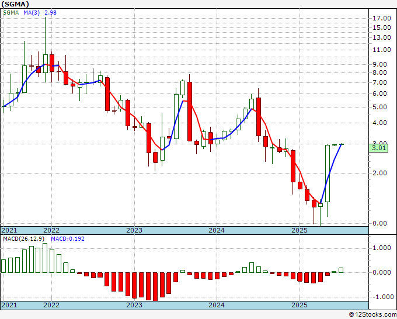Click 2025 on the MACD time axis
The image size is (397, 319).
tap(300, 305)
